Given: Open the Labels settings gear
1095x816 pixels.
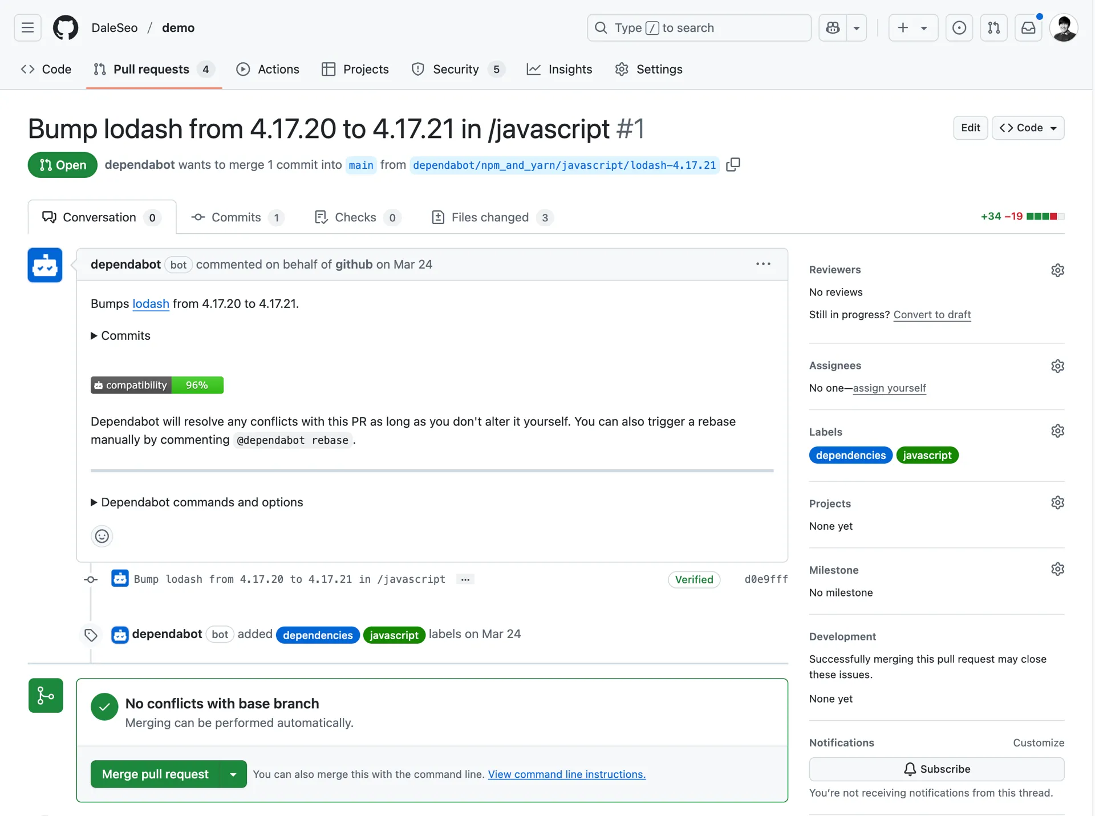Looking at the screenshot, I should pos(1057,431).
